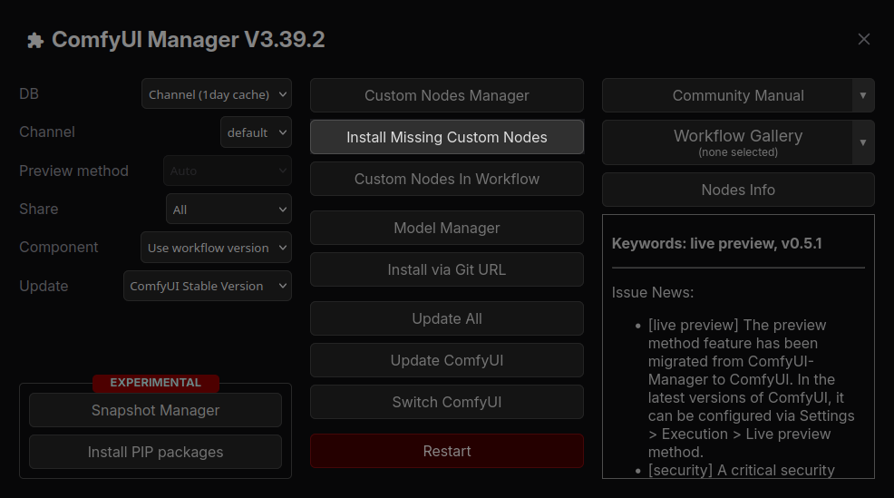The image size is (894, 498).
Task: Click the red Restart button
Action: tap(447, 451)
